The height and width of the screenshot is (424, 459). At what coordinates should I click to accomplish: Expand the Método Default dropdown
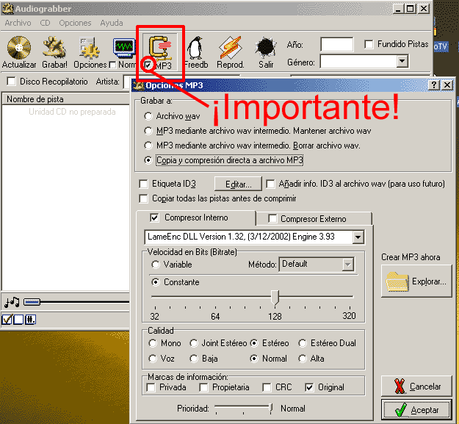click(x=347, y=265)
